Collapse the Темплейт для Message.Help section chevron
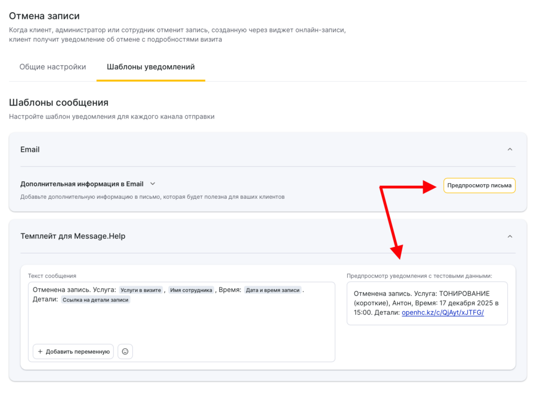This screenshot has height=393, width=537. [510, 237]
